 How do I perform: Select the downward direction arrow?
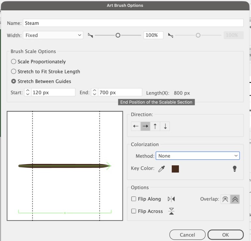pyautogui.click(x=165, y=126)
